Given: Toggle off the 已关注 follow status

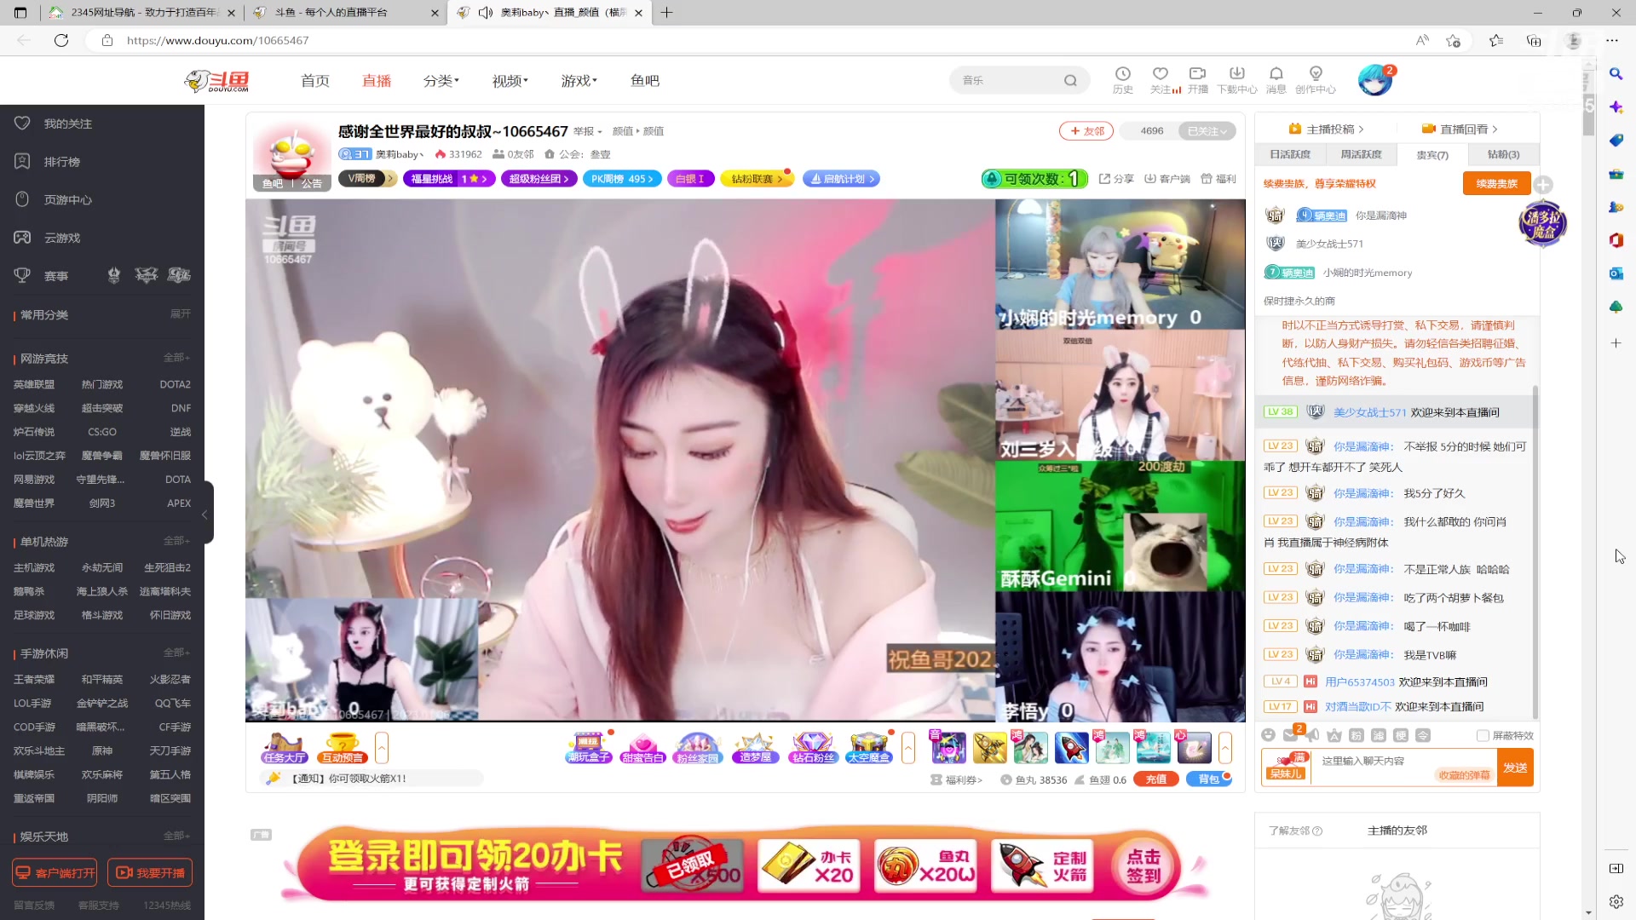Looking at the screenshot, I should tap(1207, 130).
